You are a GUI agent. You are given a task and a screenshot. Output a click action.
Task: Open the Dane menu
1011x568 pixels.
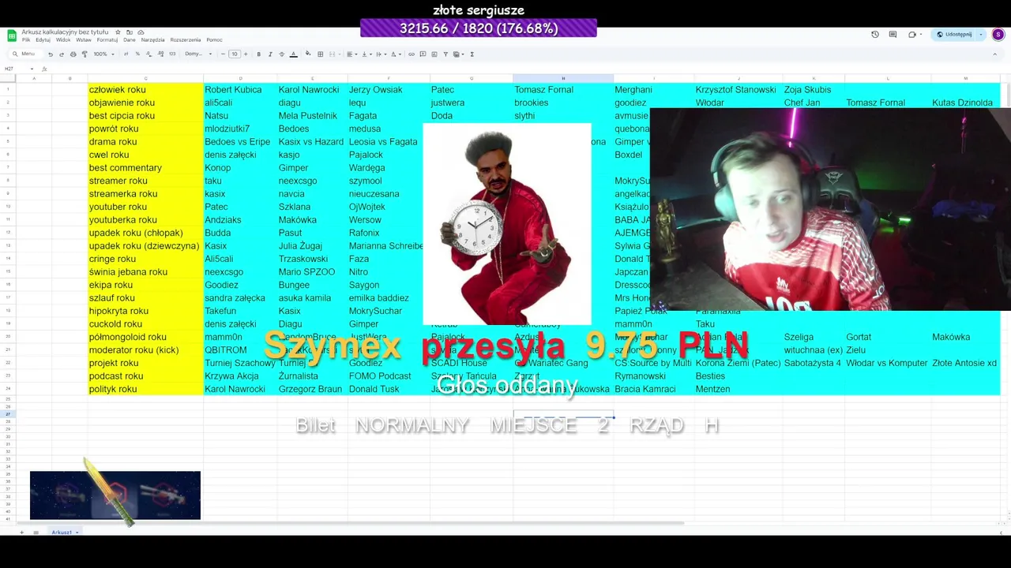(130, 40)
